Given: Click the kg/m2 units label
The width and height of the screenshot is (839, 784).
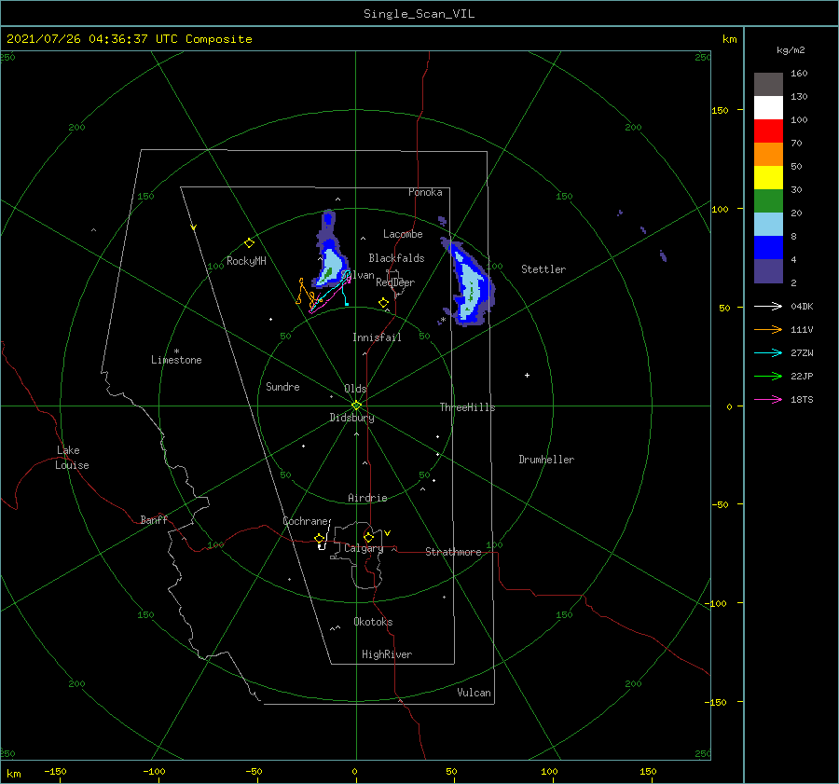Looking at the screenshot, I should pyautogui.click(x=791, y=50).
